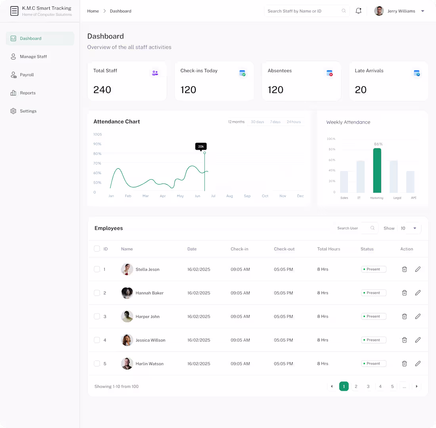Open the Jerry Williams account dropdown arrow
The image size is (436, 428).
coord(423,11)
